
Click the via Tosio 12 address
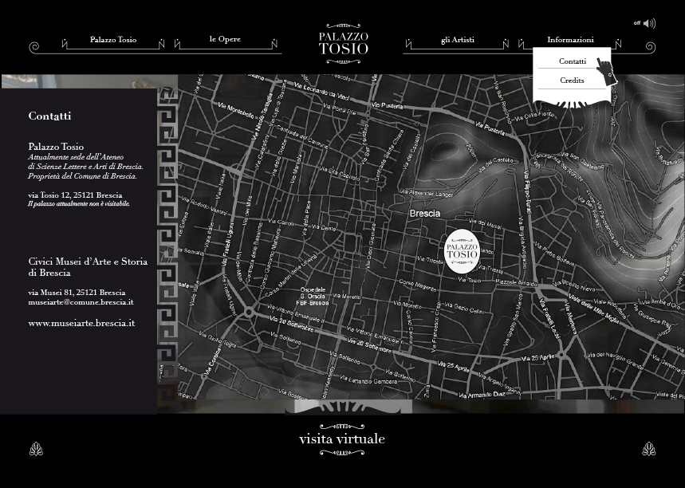(75, 195)
